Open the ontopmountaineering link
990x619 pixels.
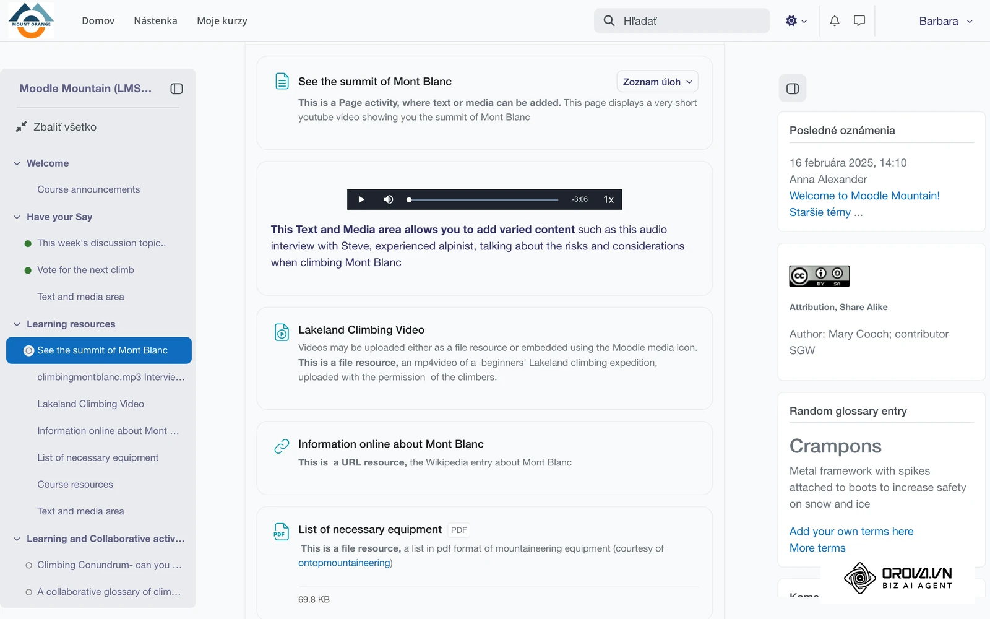[x=344, y=563]
